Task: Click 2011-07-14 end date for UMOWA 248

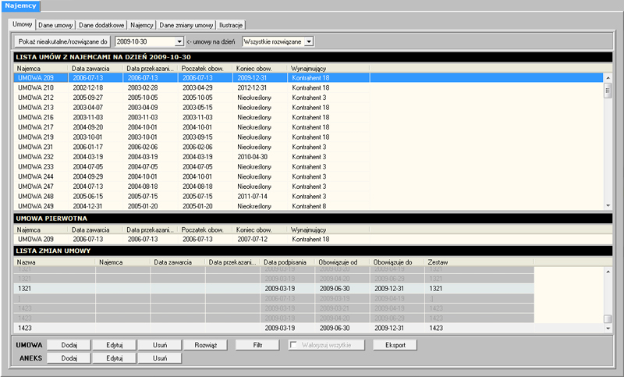Action: (252, 196)
